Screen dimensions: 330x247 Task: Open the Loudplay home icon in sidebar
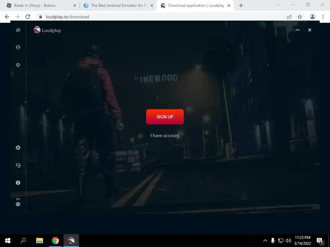point(18,30)
